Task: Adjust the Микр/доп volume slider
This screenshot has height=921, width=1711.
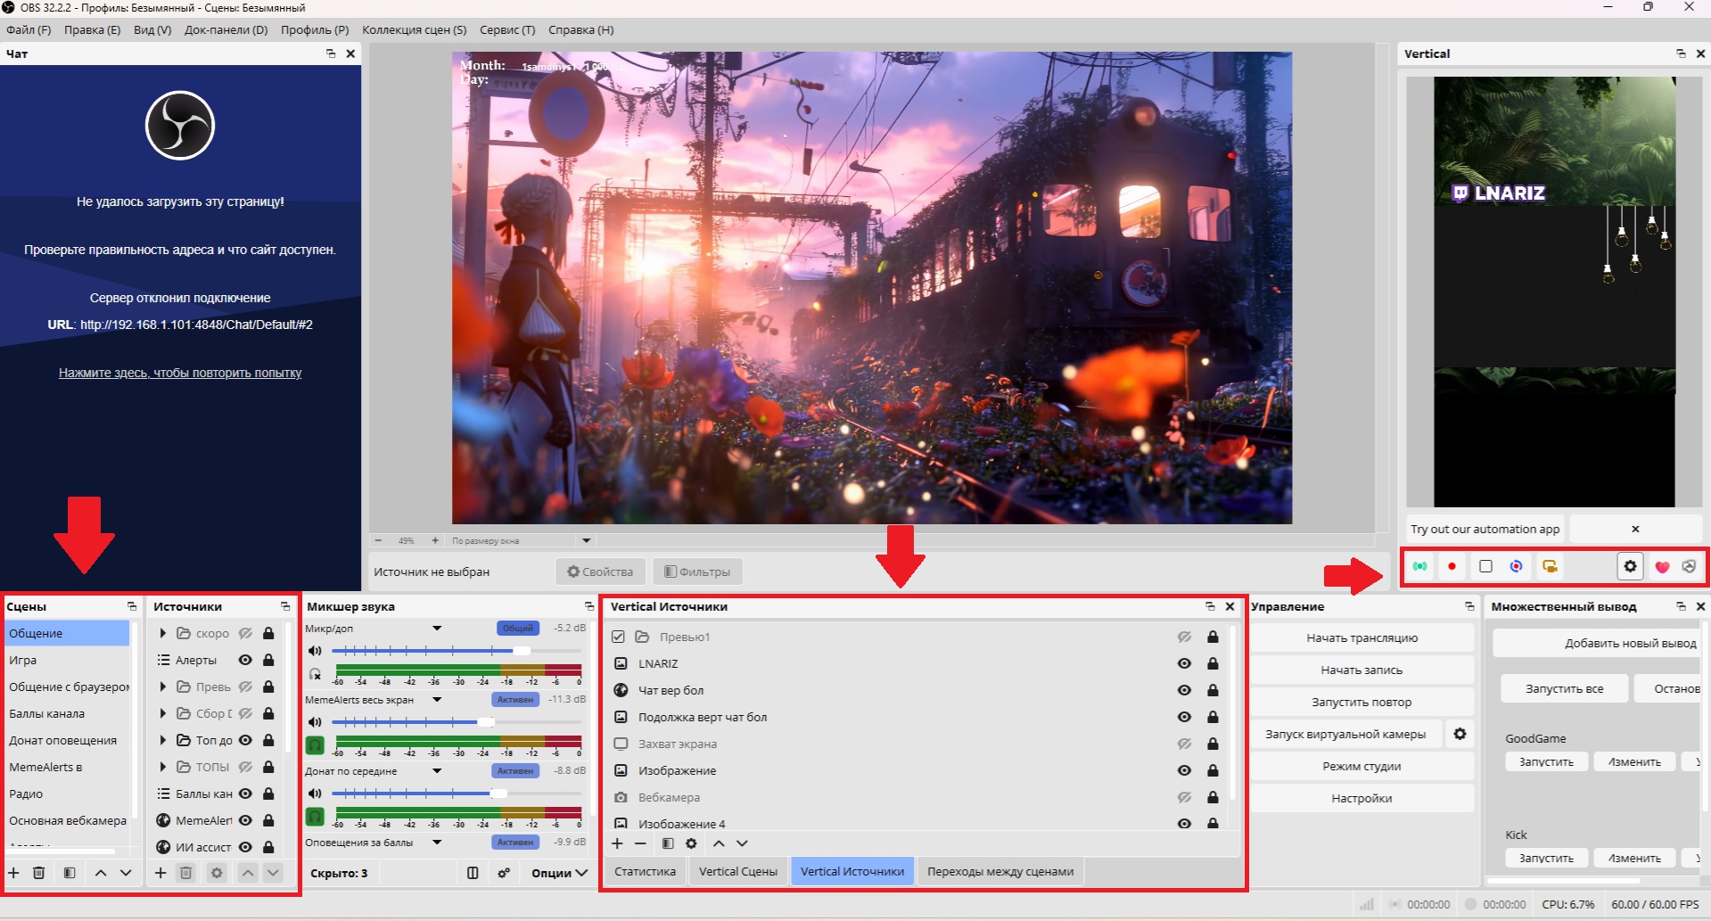Action: click(457, 651)
